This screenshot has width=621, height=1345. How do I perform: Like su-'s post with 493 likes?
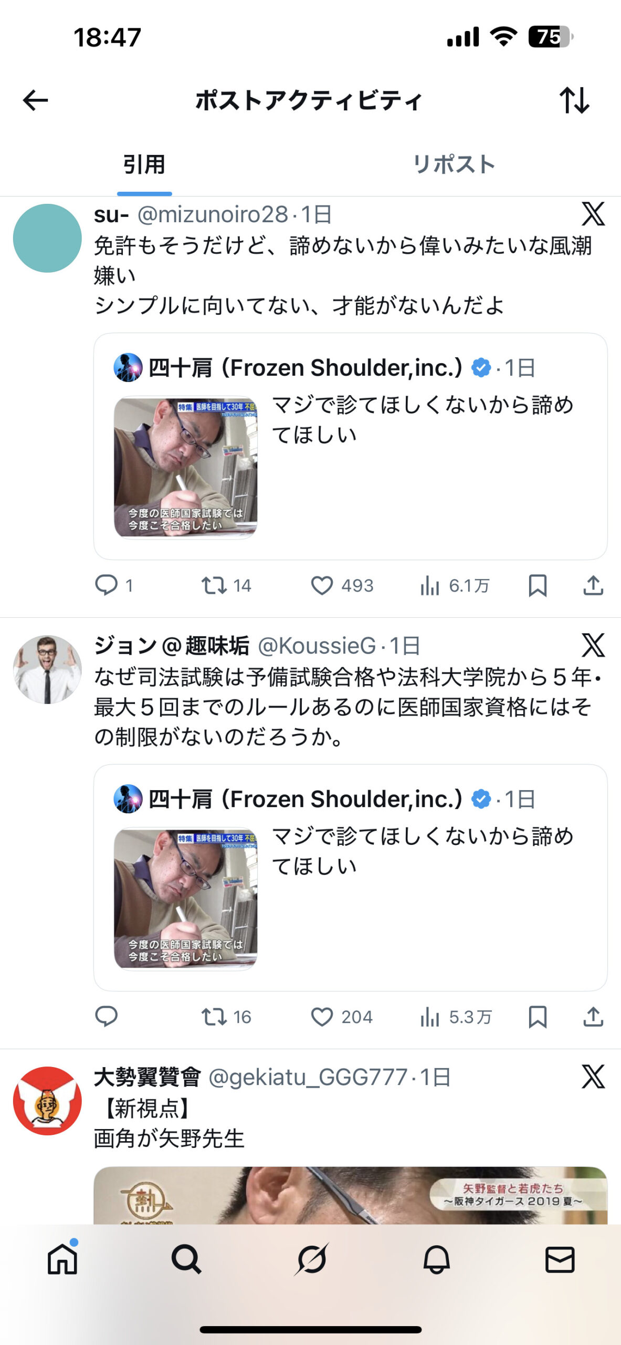click(322, 585)
